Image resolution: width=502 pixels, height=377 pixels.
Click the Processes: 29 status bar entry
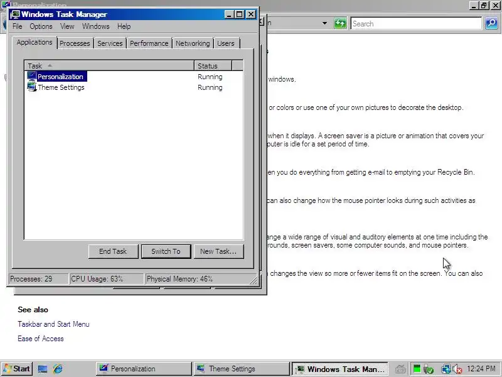click(x=38, y=278)
